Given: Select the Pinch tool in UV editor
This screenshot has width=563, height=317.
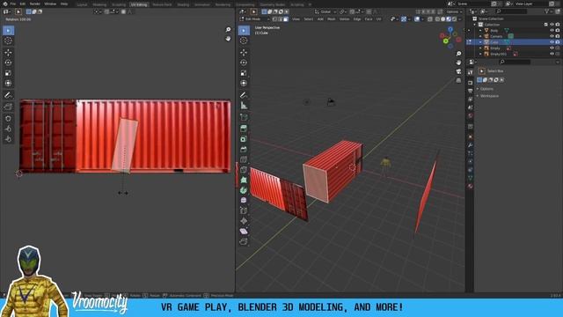Looking at the screenshot, I should [x=8, y=139].
